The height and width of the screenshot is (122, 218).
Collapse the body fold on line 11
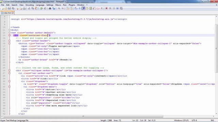10,30
